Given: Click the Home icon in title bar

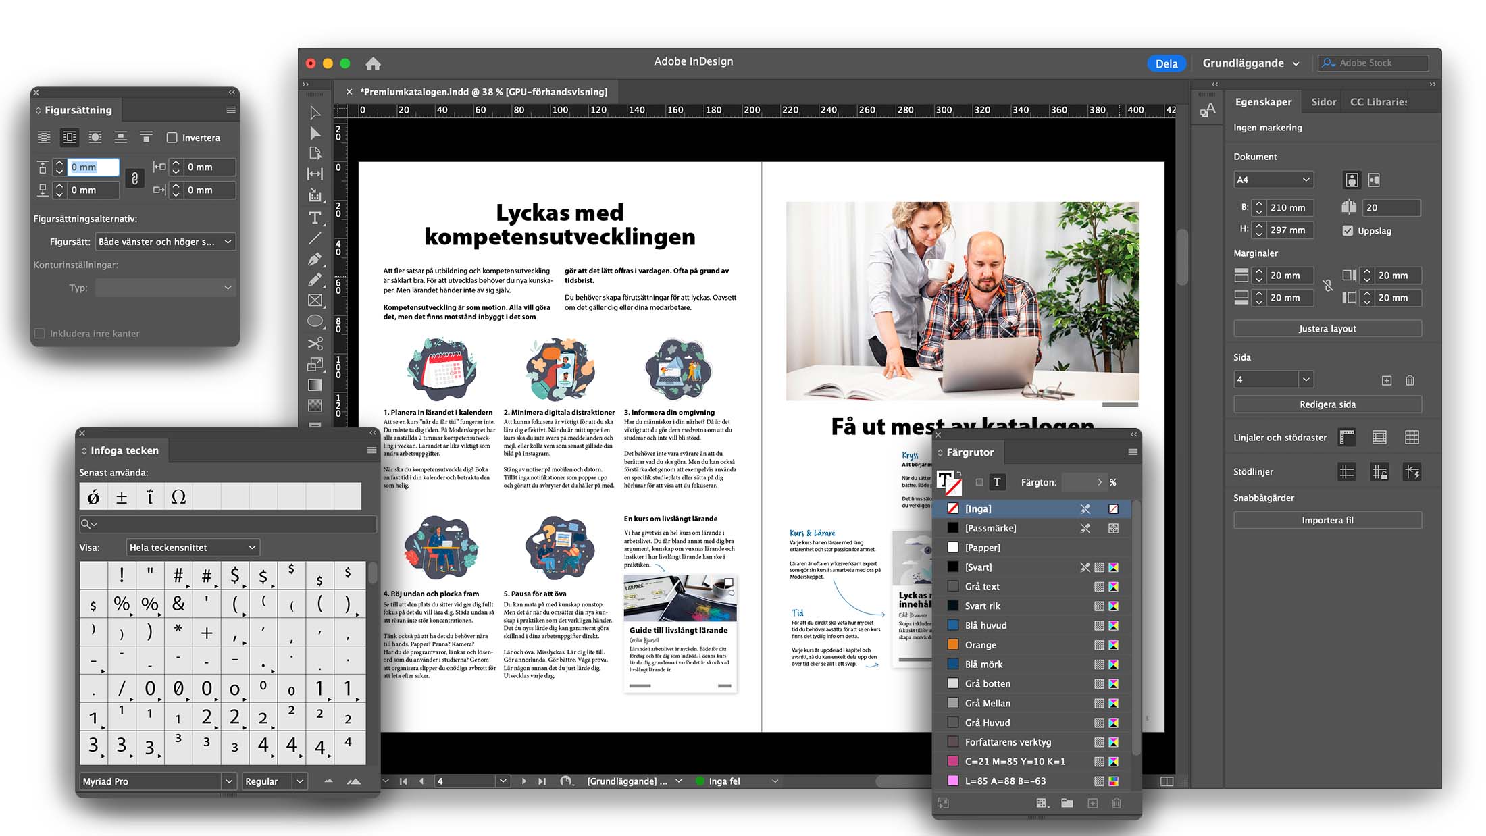Looking at the screenshot, I should click(373, 63).
